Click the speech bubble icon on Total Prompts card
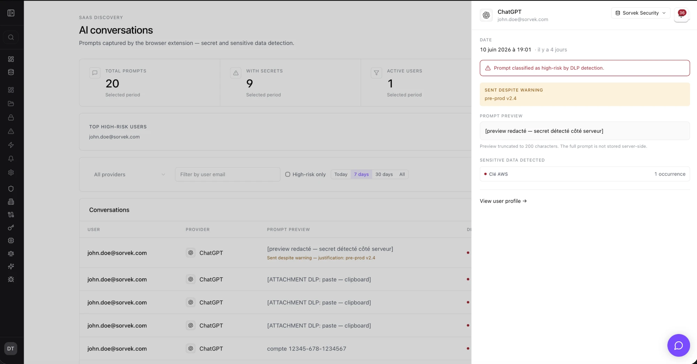The image size is (697, 364). coord(95,73)
